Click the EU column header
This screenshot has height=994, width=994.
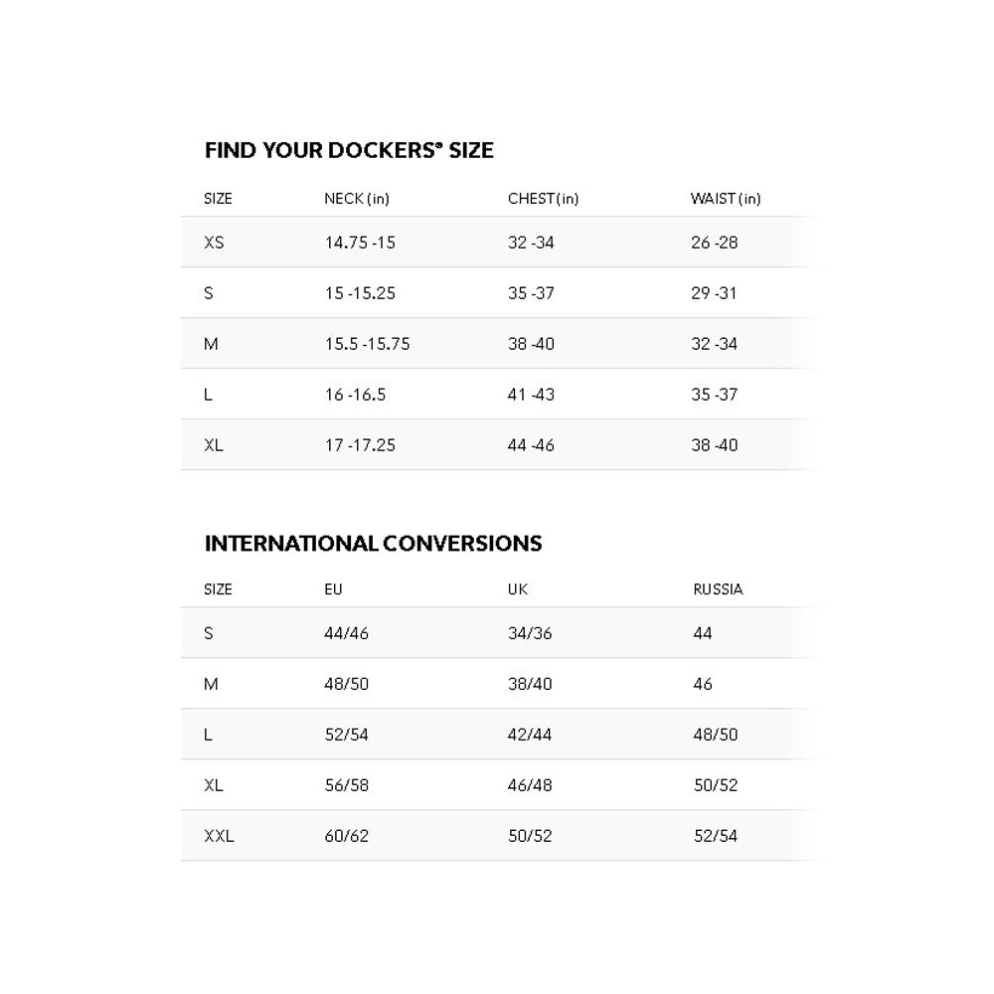coord(333,589)
